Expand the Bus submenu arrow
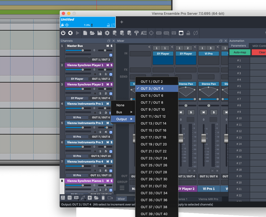This screenshot has height=217, width=266. pyautogui.click(x=131, y=112)
